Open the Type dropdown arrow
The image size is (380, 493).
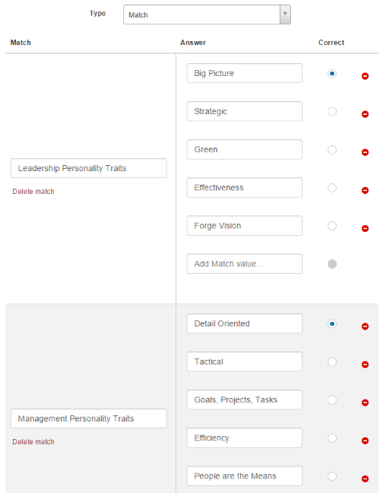click(x=285, y=14)
